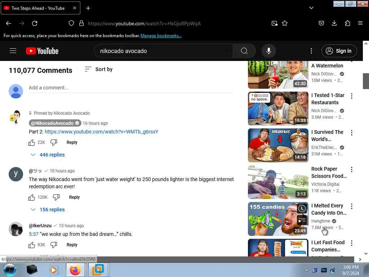Reply to the pinned Part 2 comment
369x277 pixels.
pos(72,142)
